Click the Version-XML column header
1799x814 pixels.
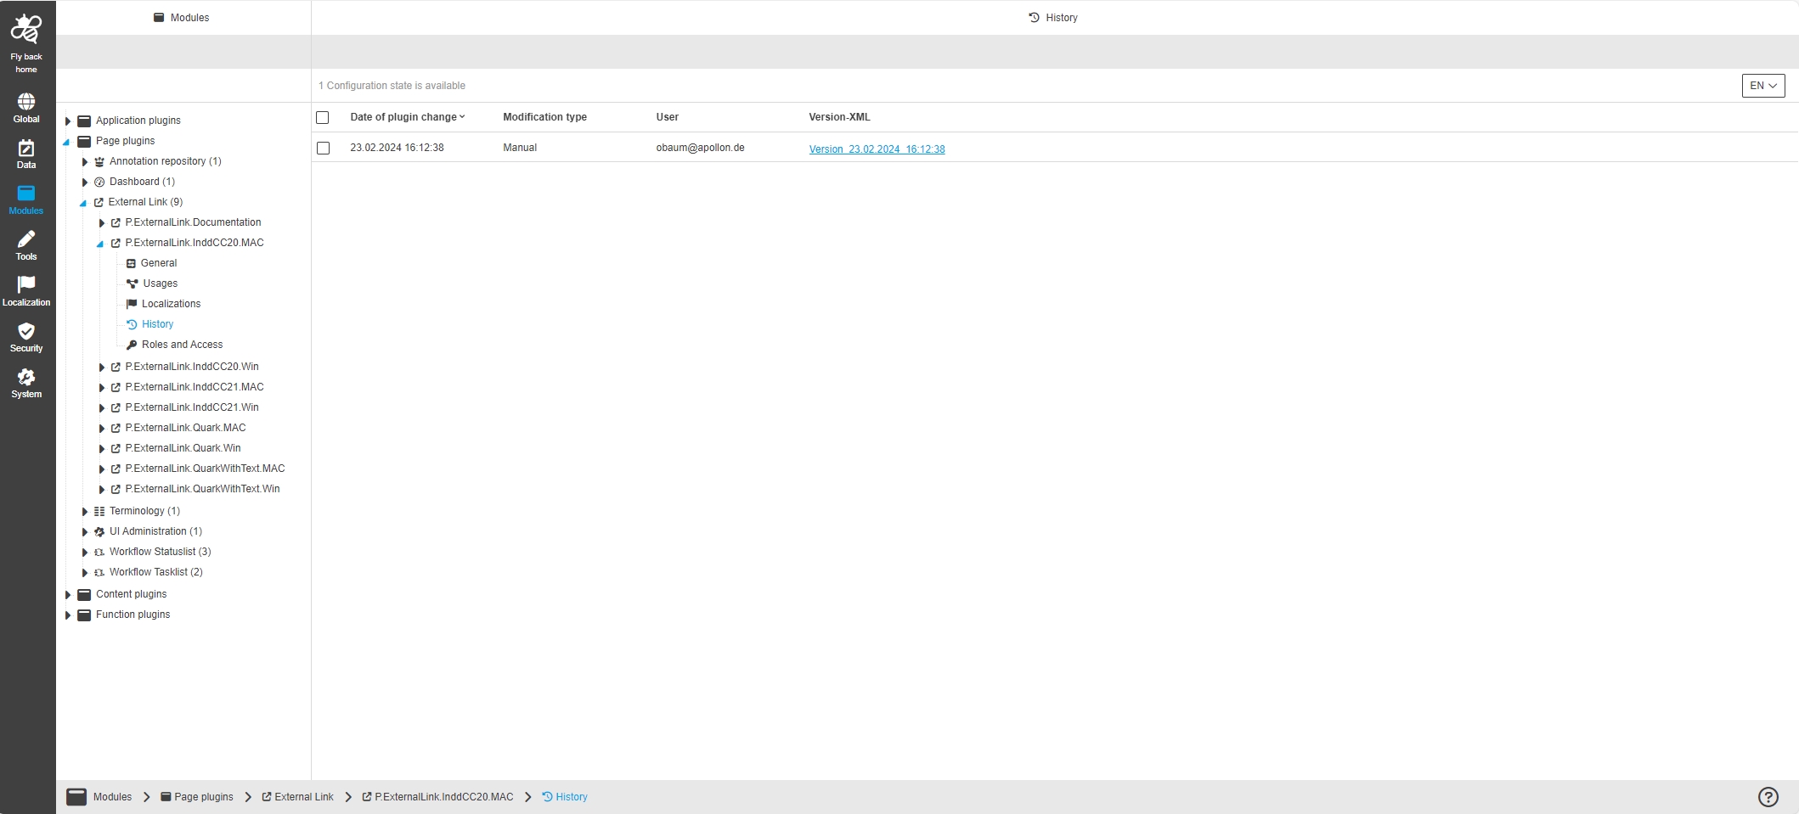point(839,117)
